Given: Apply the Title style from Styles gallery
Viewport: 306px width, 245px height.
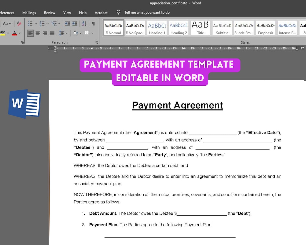Looking at the screenshot, I should coord(200,27).
